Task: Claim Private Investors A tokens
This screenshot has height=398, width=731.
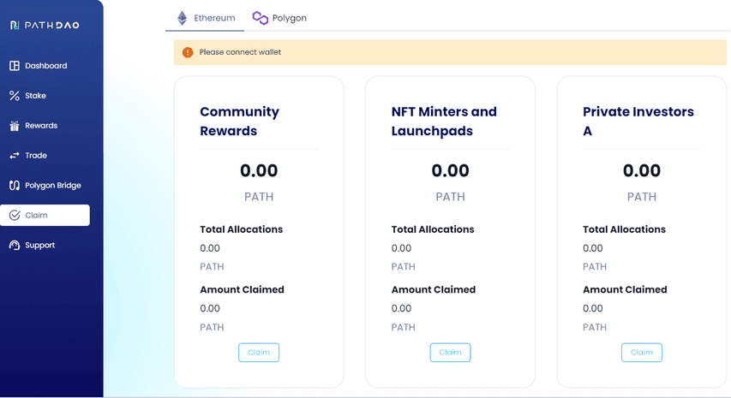Action: click(642, 353)
